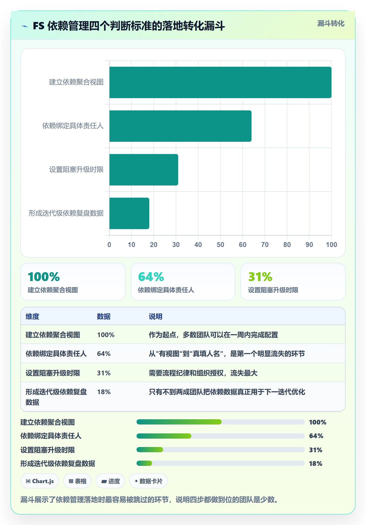
Task: Click the chart axis label 设置阻塞升级时限
Action: (76, 170)
